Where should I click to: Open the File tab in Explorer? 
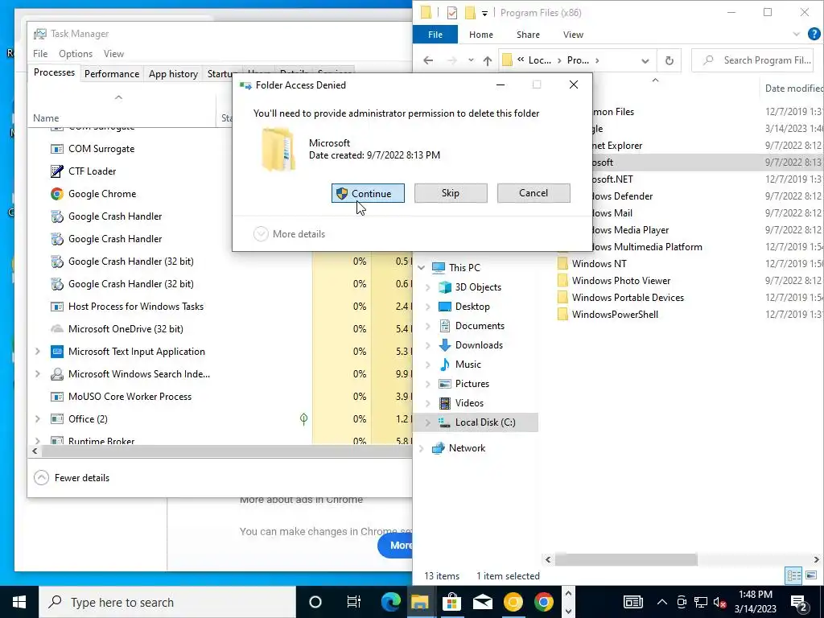click(435, 35)
